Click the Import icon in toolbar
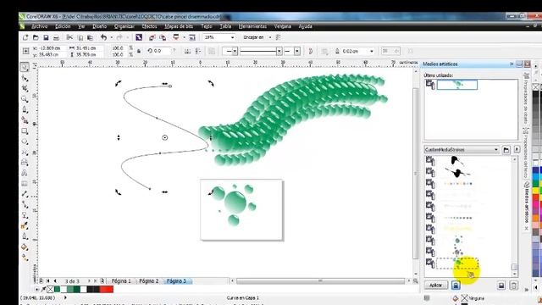 tap(152, 37)
